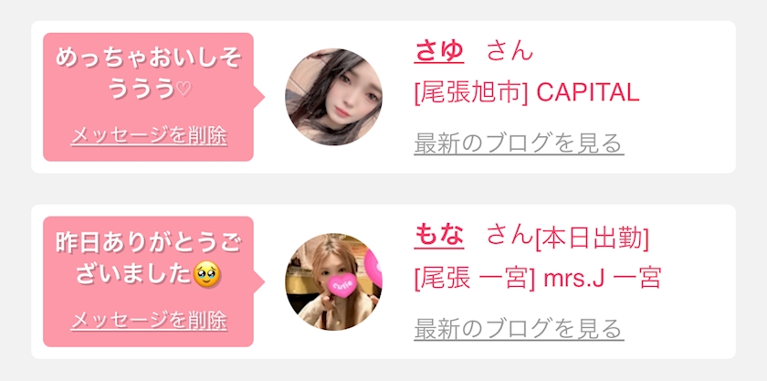767x381 pixels.
Task: Select the [尾張旭市] CAPITAL shop text
Action: point(527,92)
